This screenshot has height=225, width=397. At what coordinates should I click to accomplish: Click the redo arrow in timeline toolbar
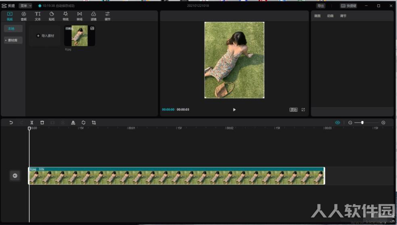(x=21, y=123)
